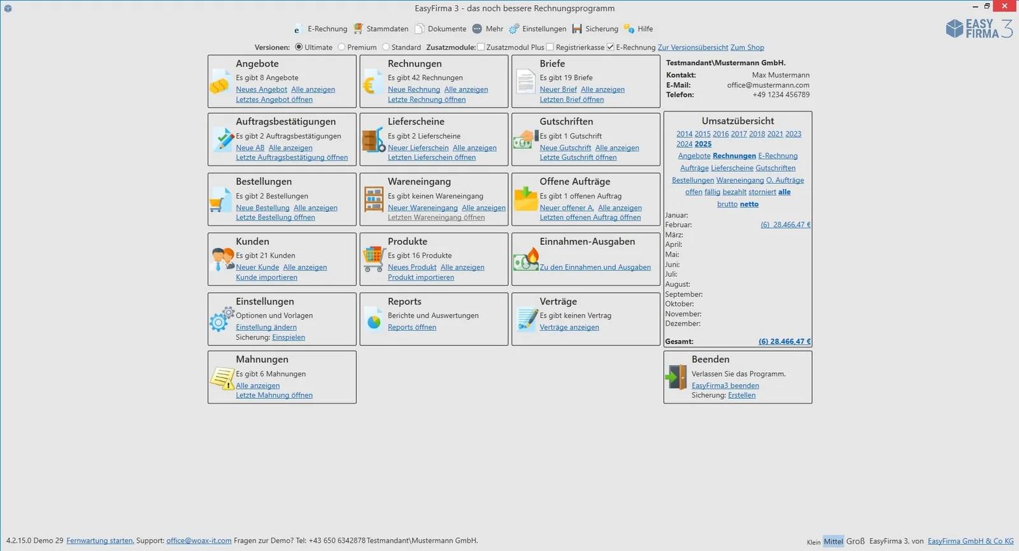Screen dimensions: 1019x551
Task: Click Zu den Einnahmen und Ausgaben link
Action: pos(595,267)
